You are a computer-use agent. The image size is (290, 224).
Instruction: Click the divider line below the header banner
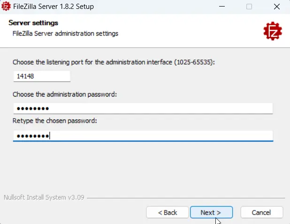point(145,48)
